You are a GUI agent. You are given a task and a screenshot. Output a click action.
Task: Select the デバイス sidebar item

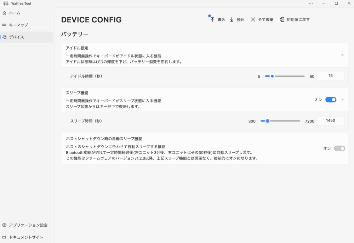[17, 37]
